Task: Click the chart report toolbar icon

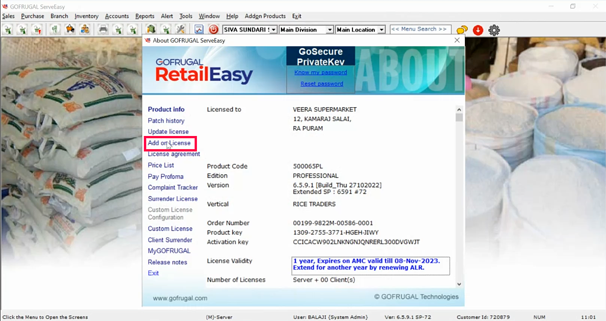Action: (x=199, y=30)
